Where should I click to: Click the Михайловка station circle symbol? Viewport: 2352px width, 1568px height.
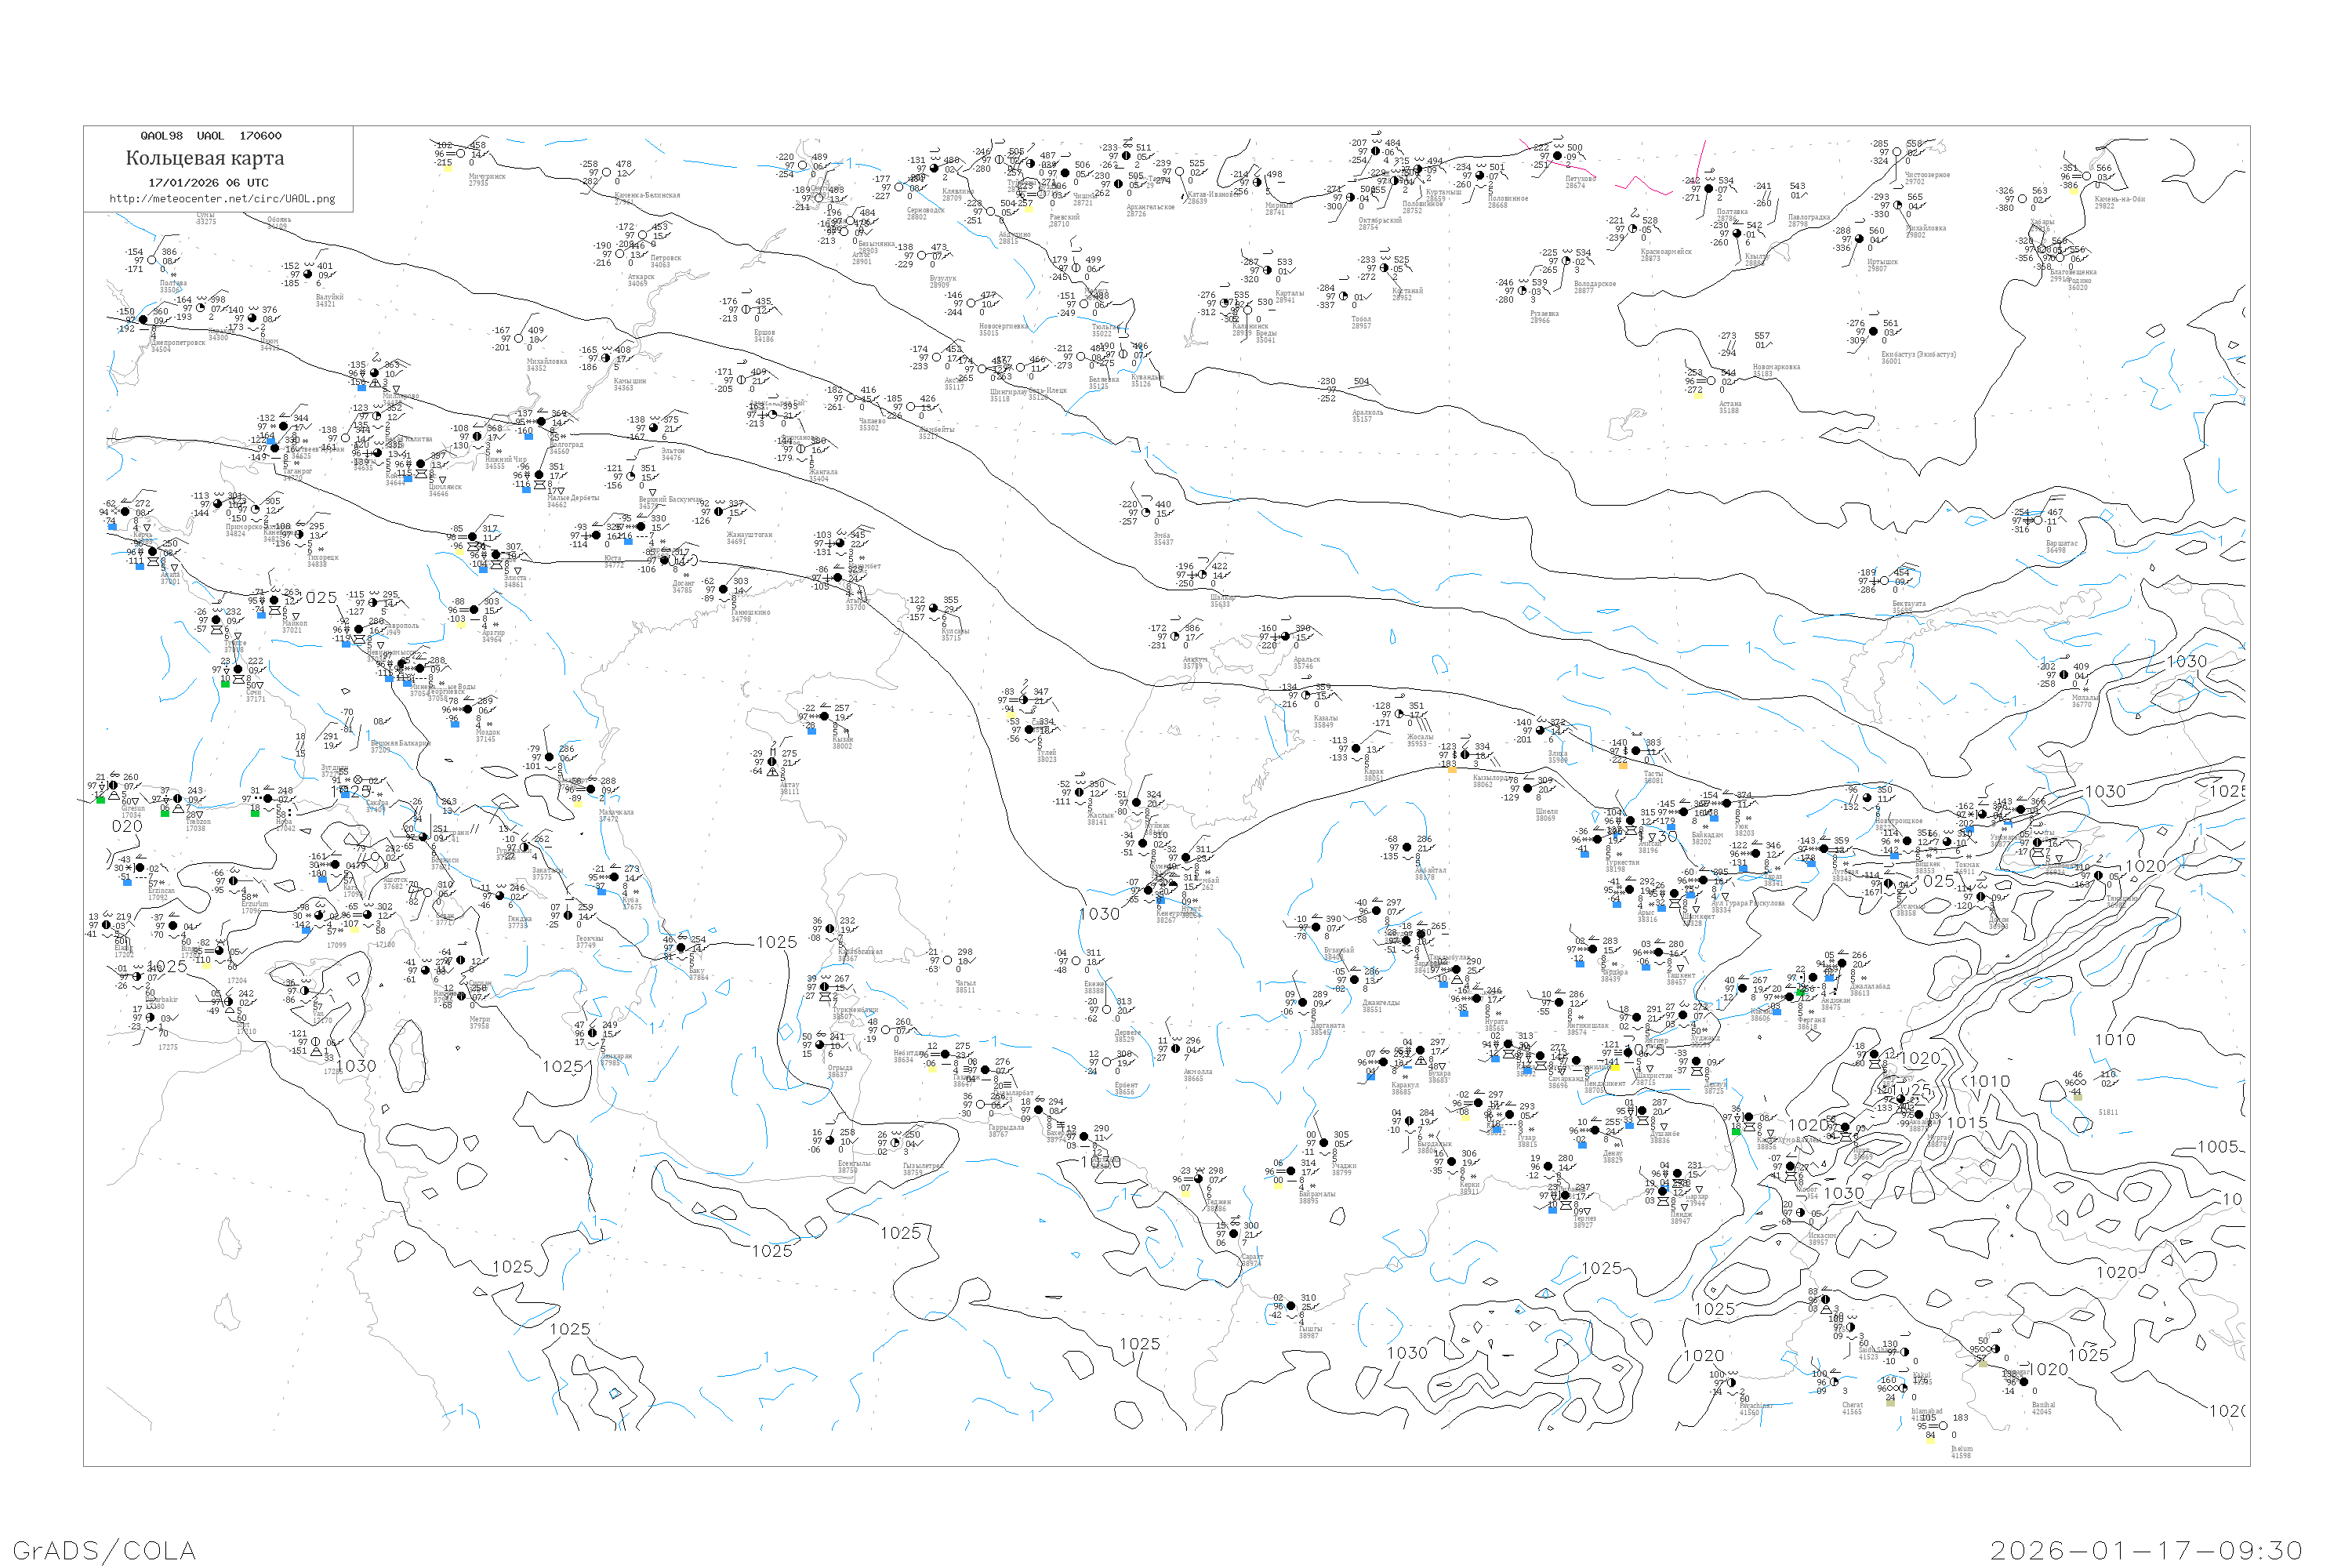[x=519, y=339]
